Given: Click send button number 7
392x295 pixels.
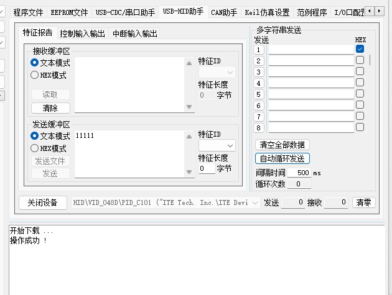Looking at the screenshot, I should click(x=258, y=117).
